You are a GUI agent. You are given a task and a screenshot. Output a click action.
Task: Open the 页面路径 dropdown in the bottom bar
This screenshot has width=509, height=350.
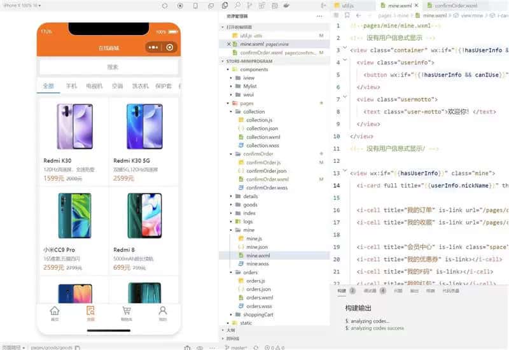coord(13,347)
